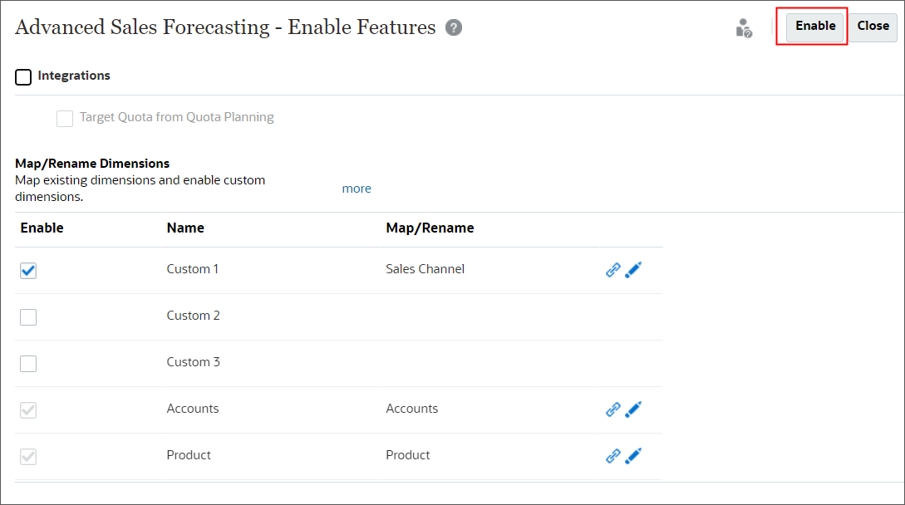Check Target Quota from Quota Planning
The image size is (905, 505).
point(65,118)
